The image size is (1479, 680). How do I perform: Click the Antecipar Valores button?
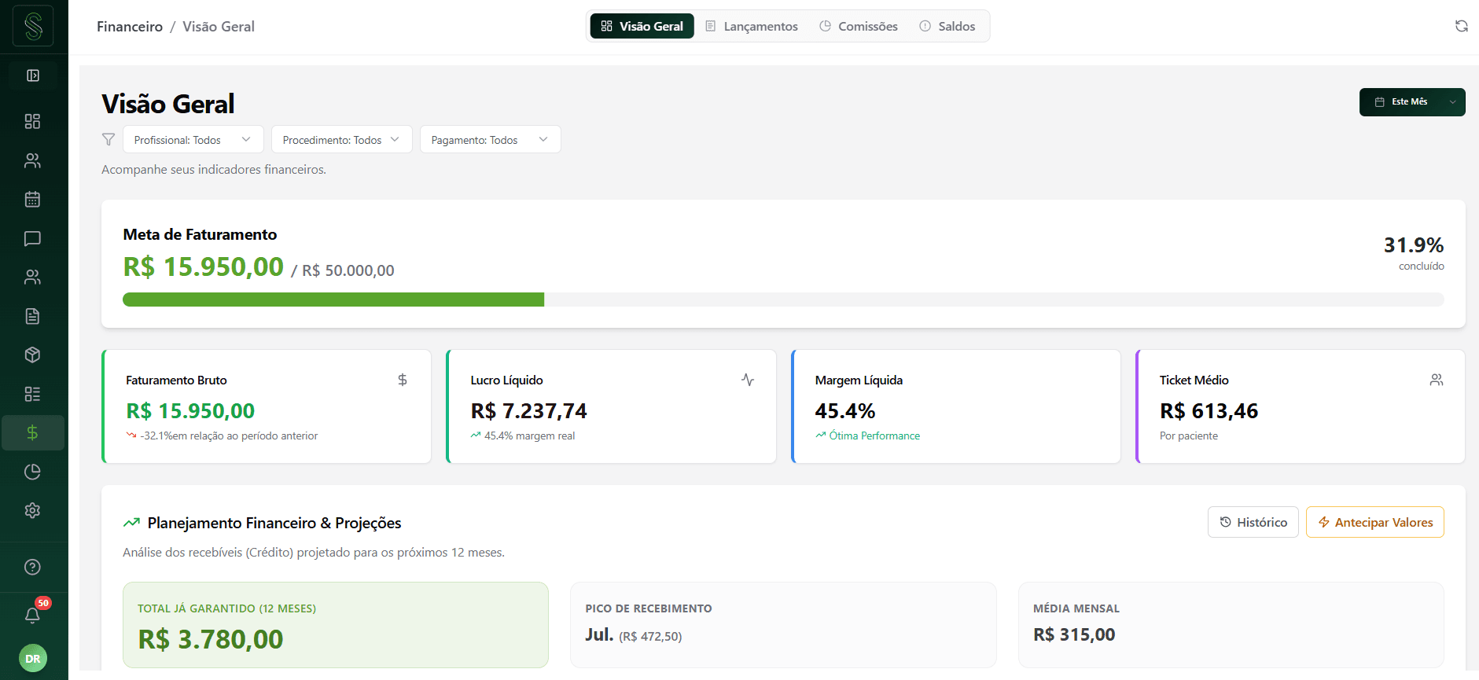[x=1375, y=522]
